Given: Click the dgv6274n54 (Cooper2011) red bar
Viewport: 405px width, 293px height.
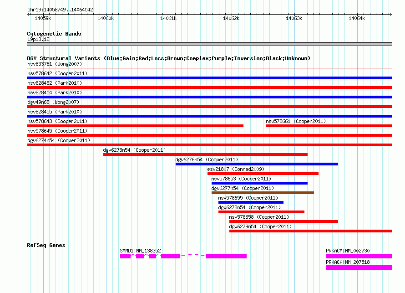Looking at the screenshot, I should [209, 145].
